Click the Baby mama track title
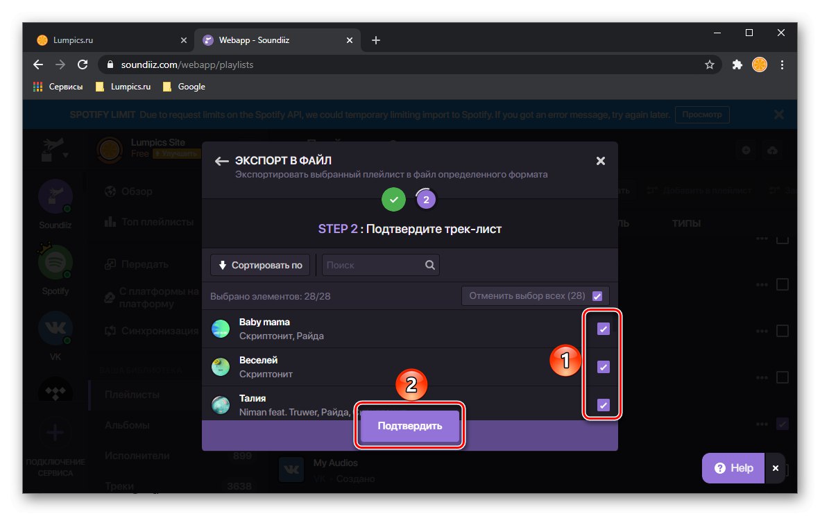Image resolution: width=820 pixels, height=516 pixels. pos(264,322)
